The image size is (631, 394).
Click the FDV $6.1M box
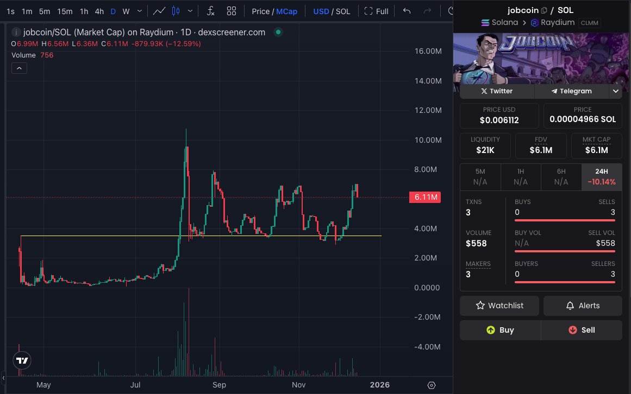click(541, 146)
